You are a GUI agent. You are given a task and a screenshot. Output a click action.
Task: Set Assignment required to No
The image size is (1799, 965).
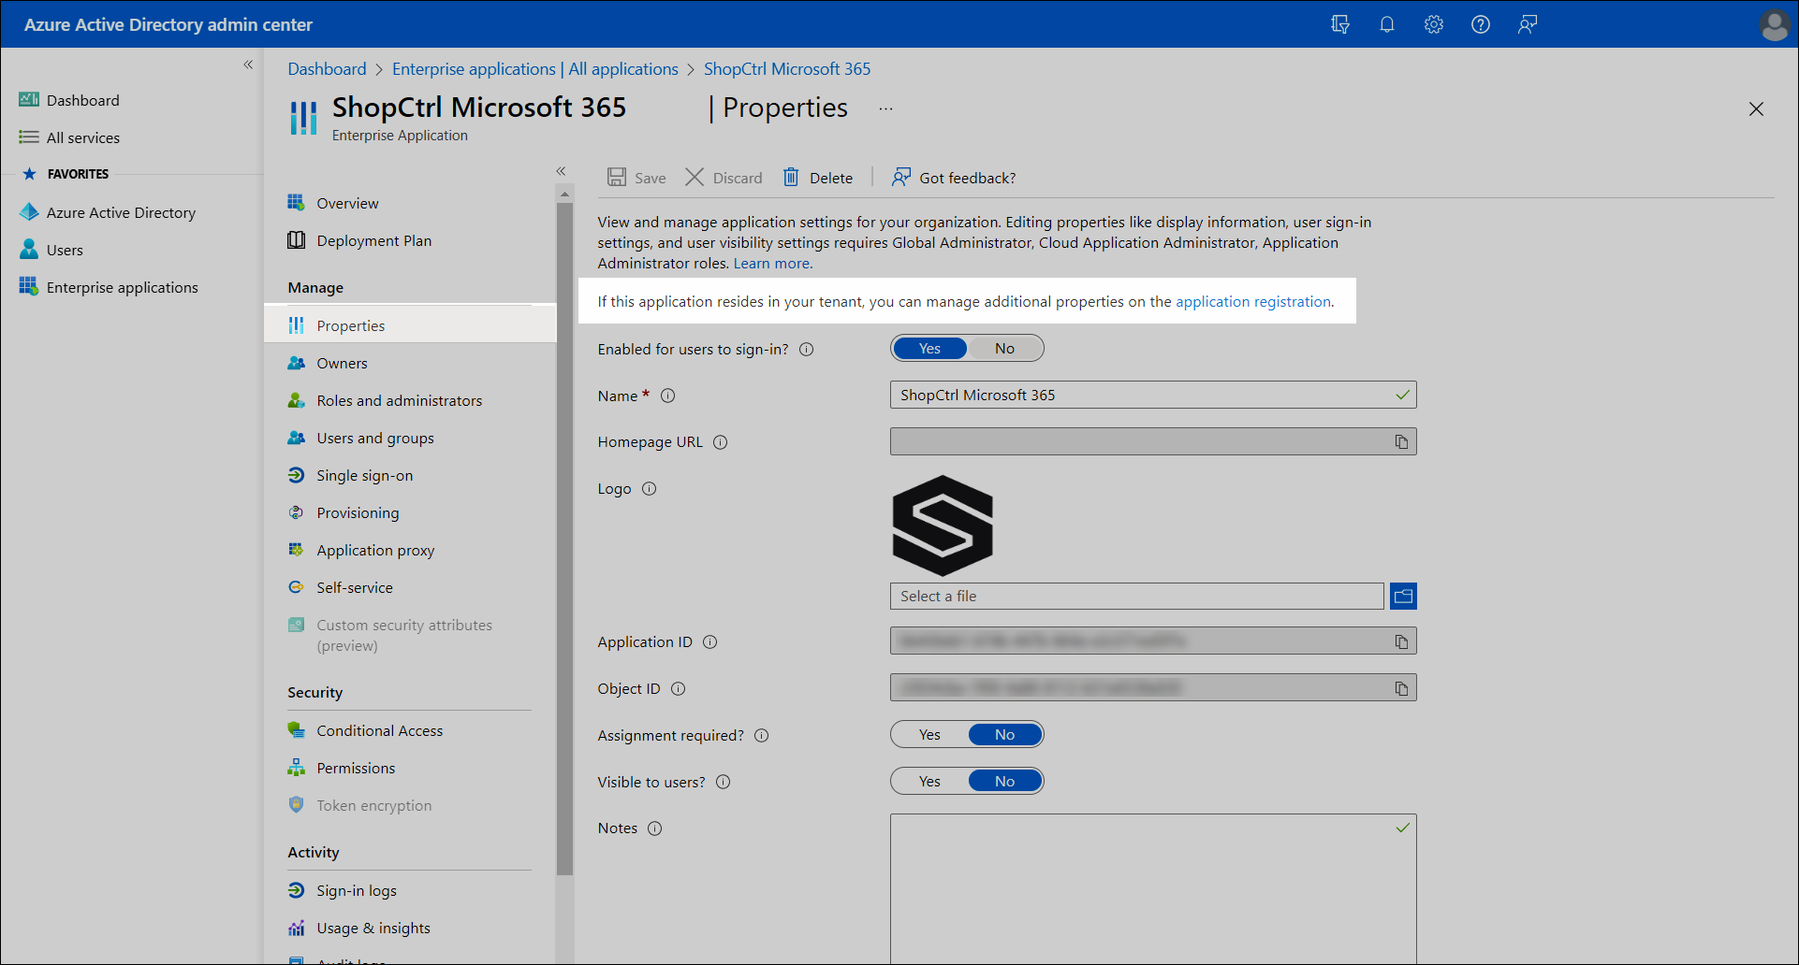pyautogui.click(x=1004, y=735)
